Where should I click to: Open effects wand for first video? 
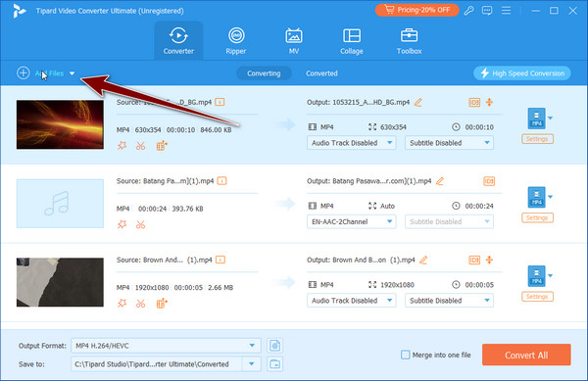(122, 146)
